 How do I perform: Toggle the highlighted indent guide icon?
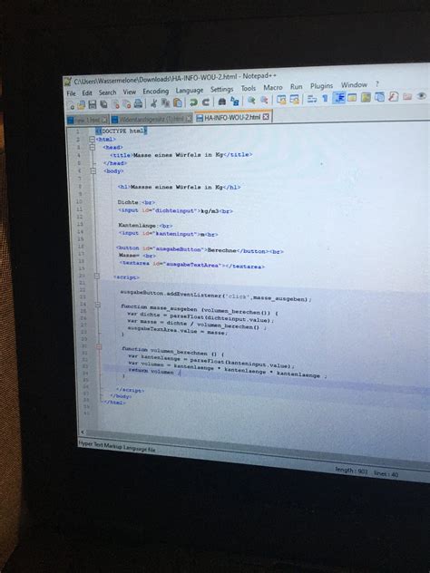pyautogui.click(x=339, y=98)
